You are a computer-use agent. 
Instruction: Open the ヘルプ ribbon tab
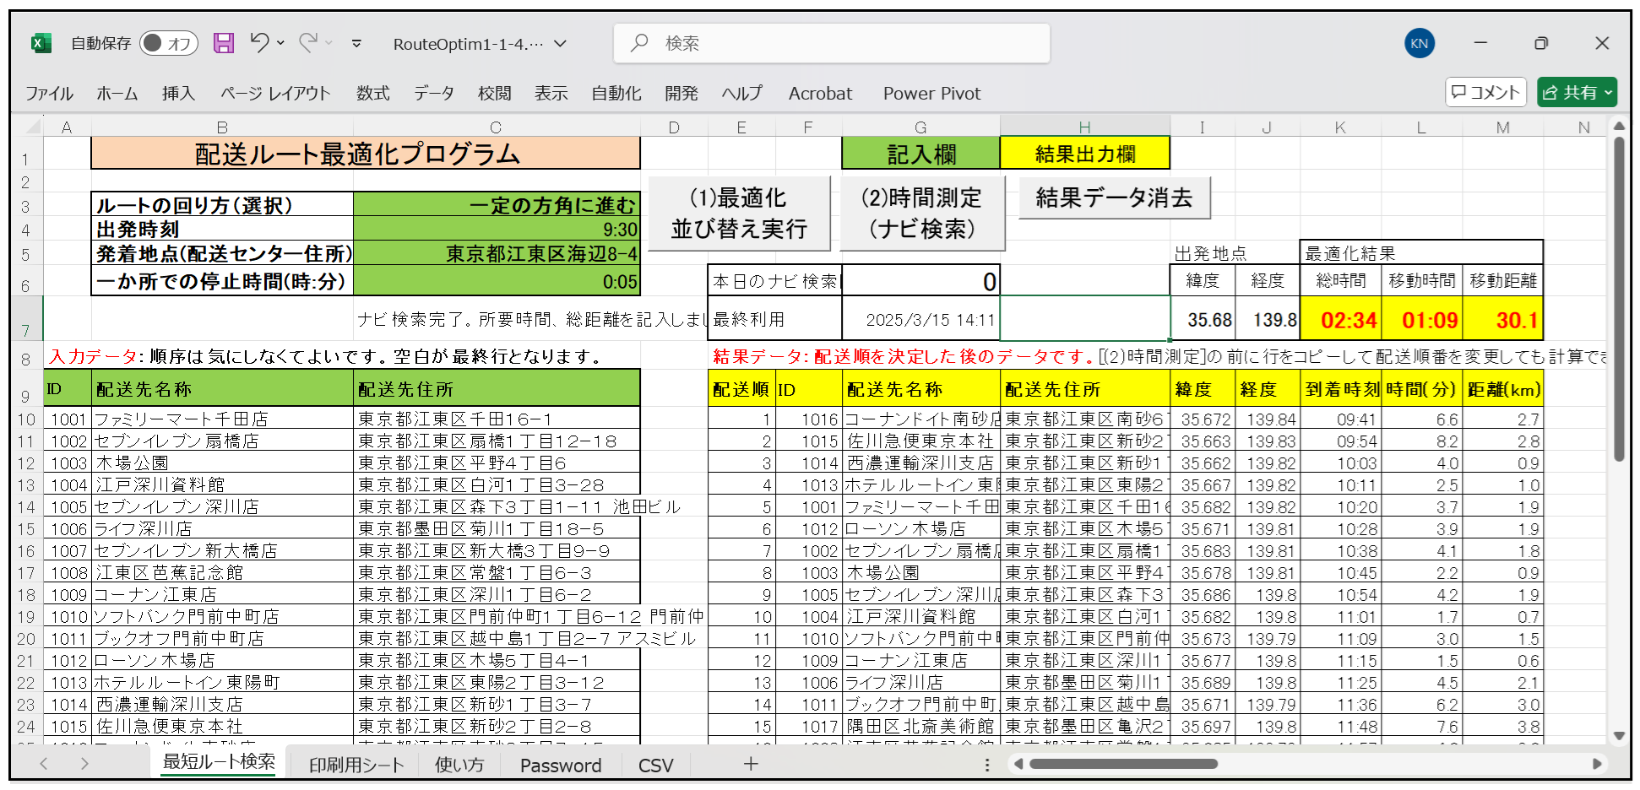click(741, 94)
